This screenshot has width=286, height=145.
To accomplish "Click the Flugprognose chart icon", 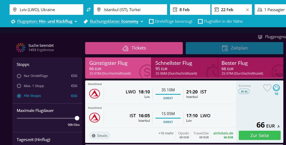I will click(x=260, y=37).
